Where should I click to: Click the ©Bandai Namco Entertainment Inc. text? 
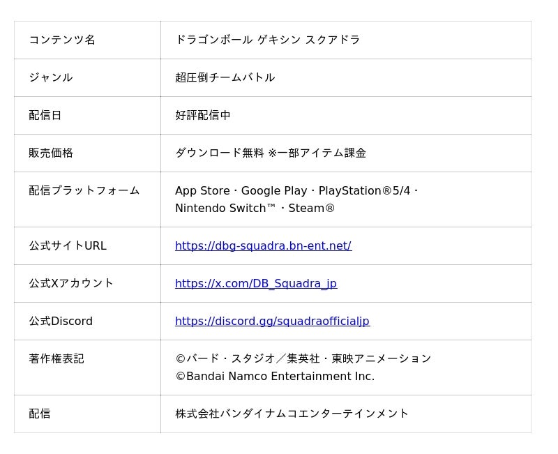click(275, 377)
